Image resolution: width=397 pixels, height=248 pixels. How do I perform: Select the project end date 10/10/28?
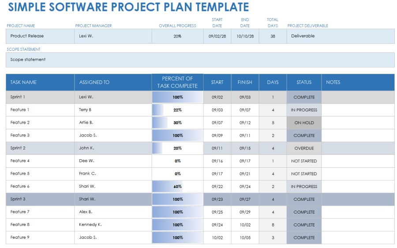click(245, 36)
